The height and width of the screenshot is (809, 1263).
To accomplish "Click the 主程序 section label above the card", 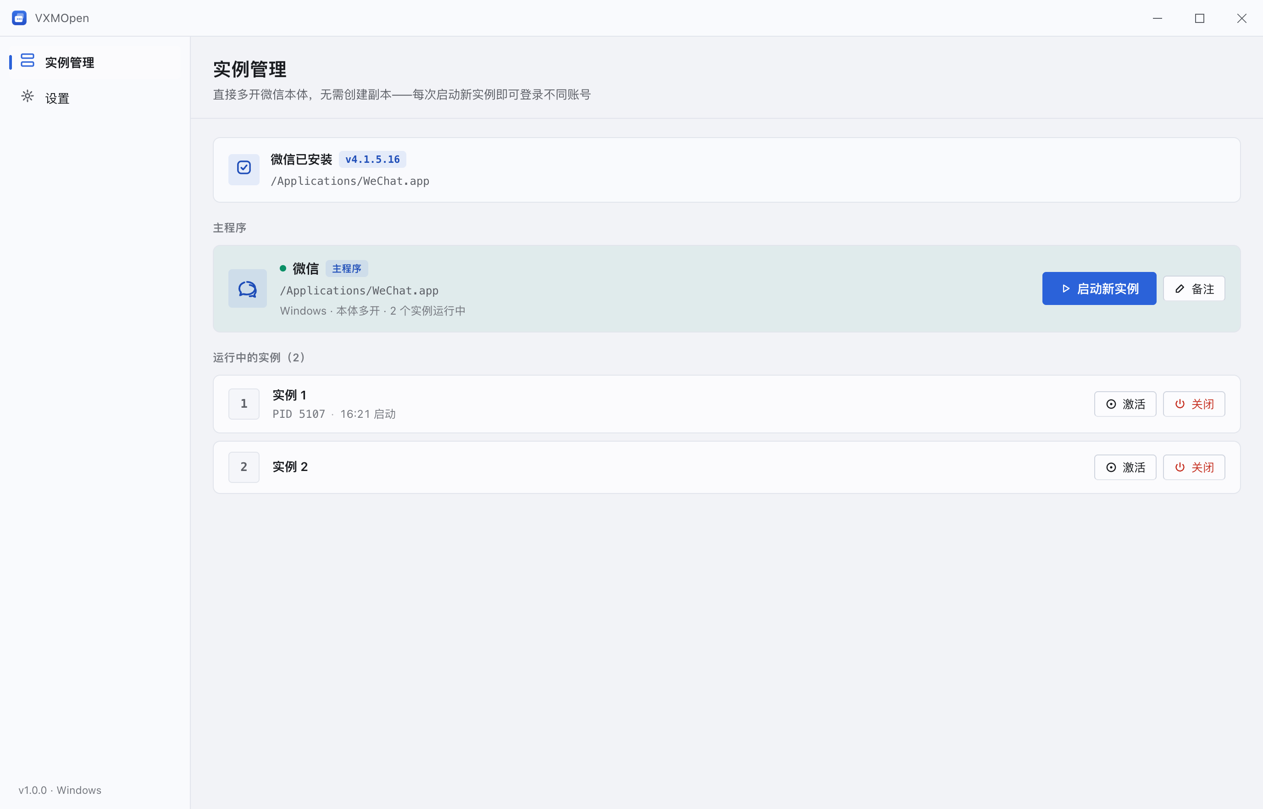I will 229,227.
